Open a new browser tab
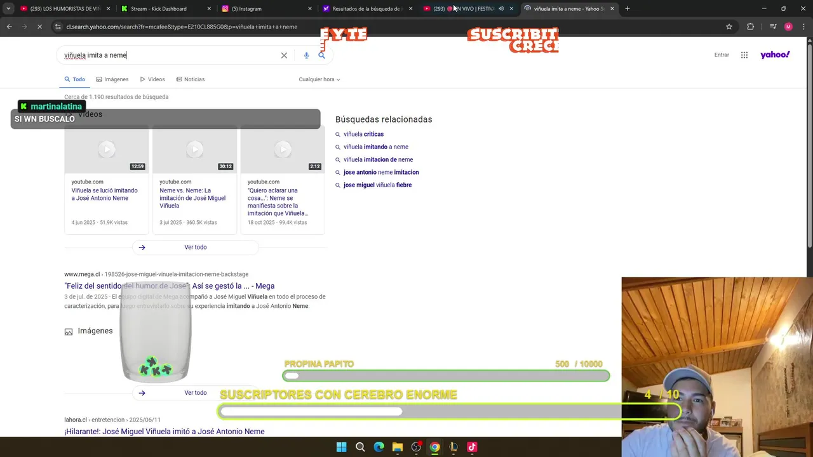This screenshot has height=457, width=813. point(627,9)
